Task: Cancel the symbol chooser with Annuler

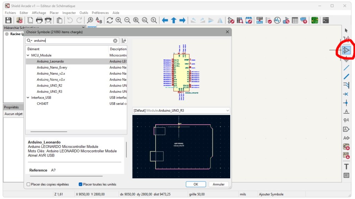Action: 218,184
